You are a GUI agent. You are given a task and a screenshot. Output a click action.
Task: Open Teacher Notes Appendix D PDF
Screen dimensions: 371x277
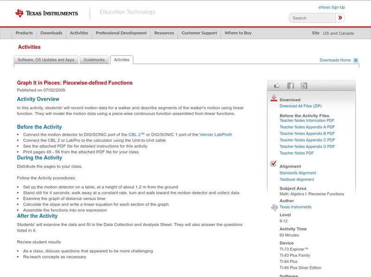[307, 146]
